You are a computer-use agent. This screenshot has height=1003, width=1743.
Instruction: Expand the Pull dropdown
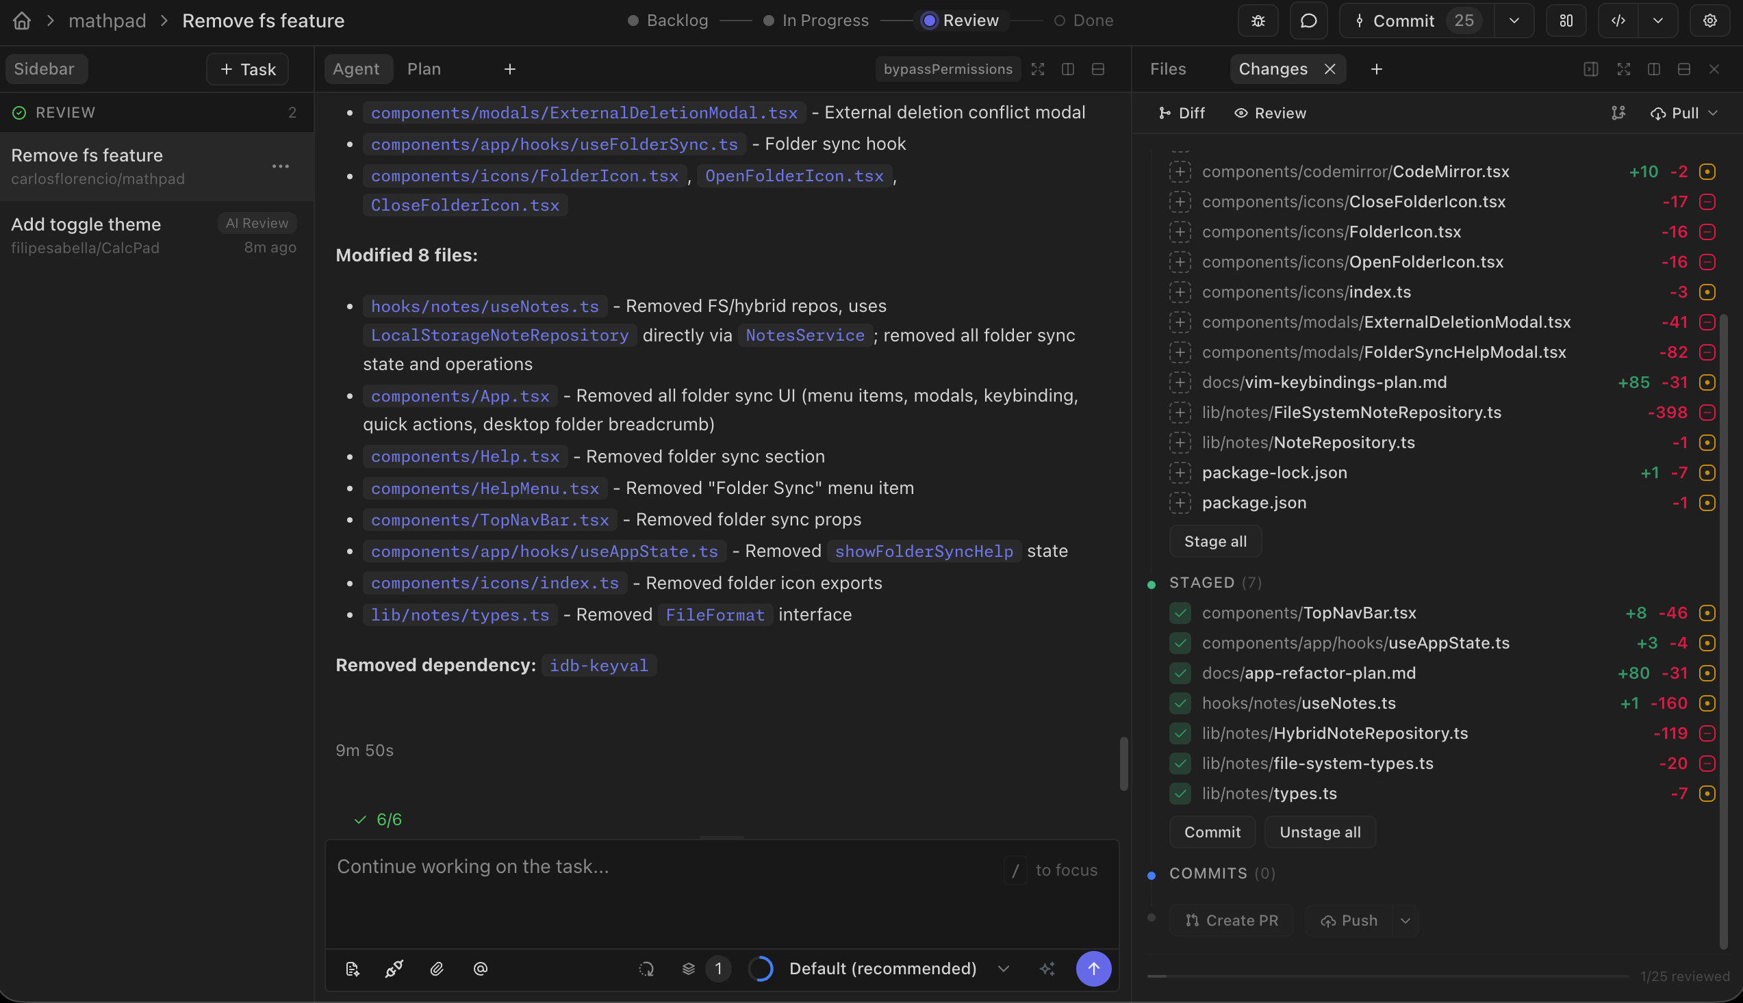[1713, 113]
